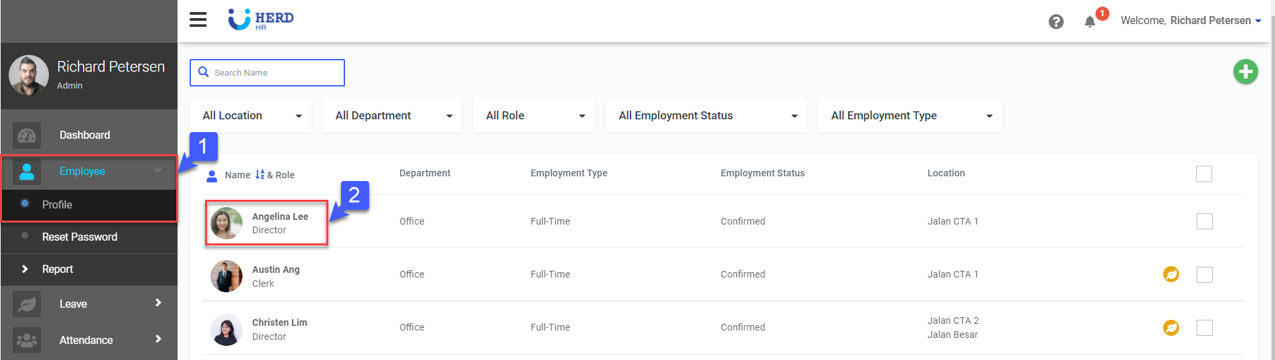Open the notifications bell icon
The height and width of the screenshot is (360, 1275).
(1090, 21)
